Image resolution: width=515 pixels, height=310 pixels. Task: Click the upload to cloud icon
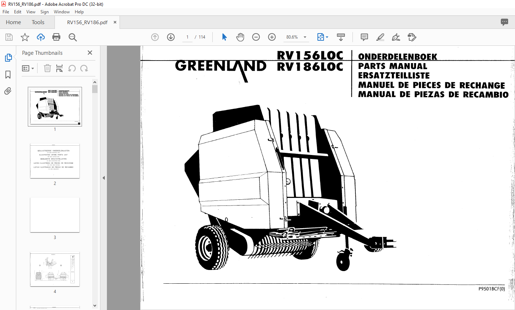click(41, 37)
